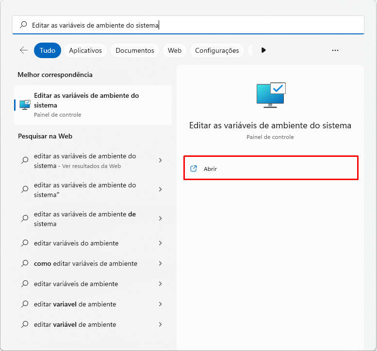Image resolution: width=377 pixels, height=351 pixels.
Task: Go back using the left arrow
Action: point(24,50)
